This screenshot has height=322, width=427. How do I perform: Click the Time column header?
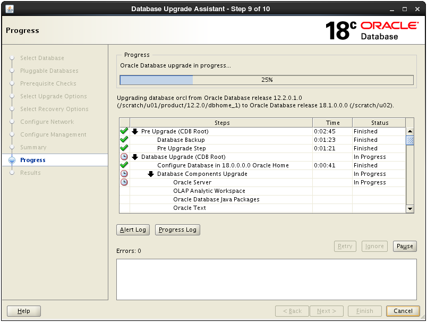point(332,123)
